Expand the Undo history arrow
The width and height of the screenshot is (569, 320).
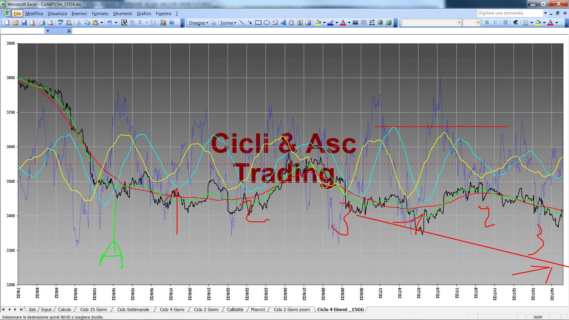point(116,23)
